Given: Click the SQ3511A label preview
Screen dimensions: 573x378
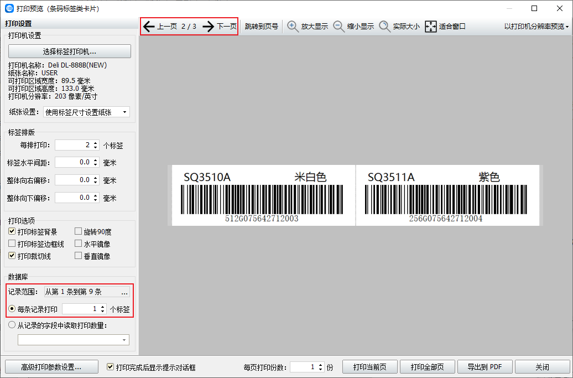Looking at the screenshot, I should pyautogui.click(x=447, y=195).
